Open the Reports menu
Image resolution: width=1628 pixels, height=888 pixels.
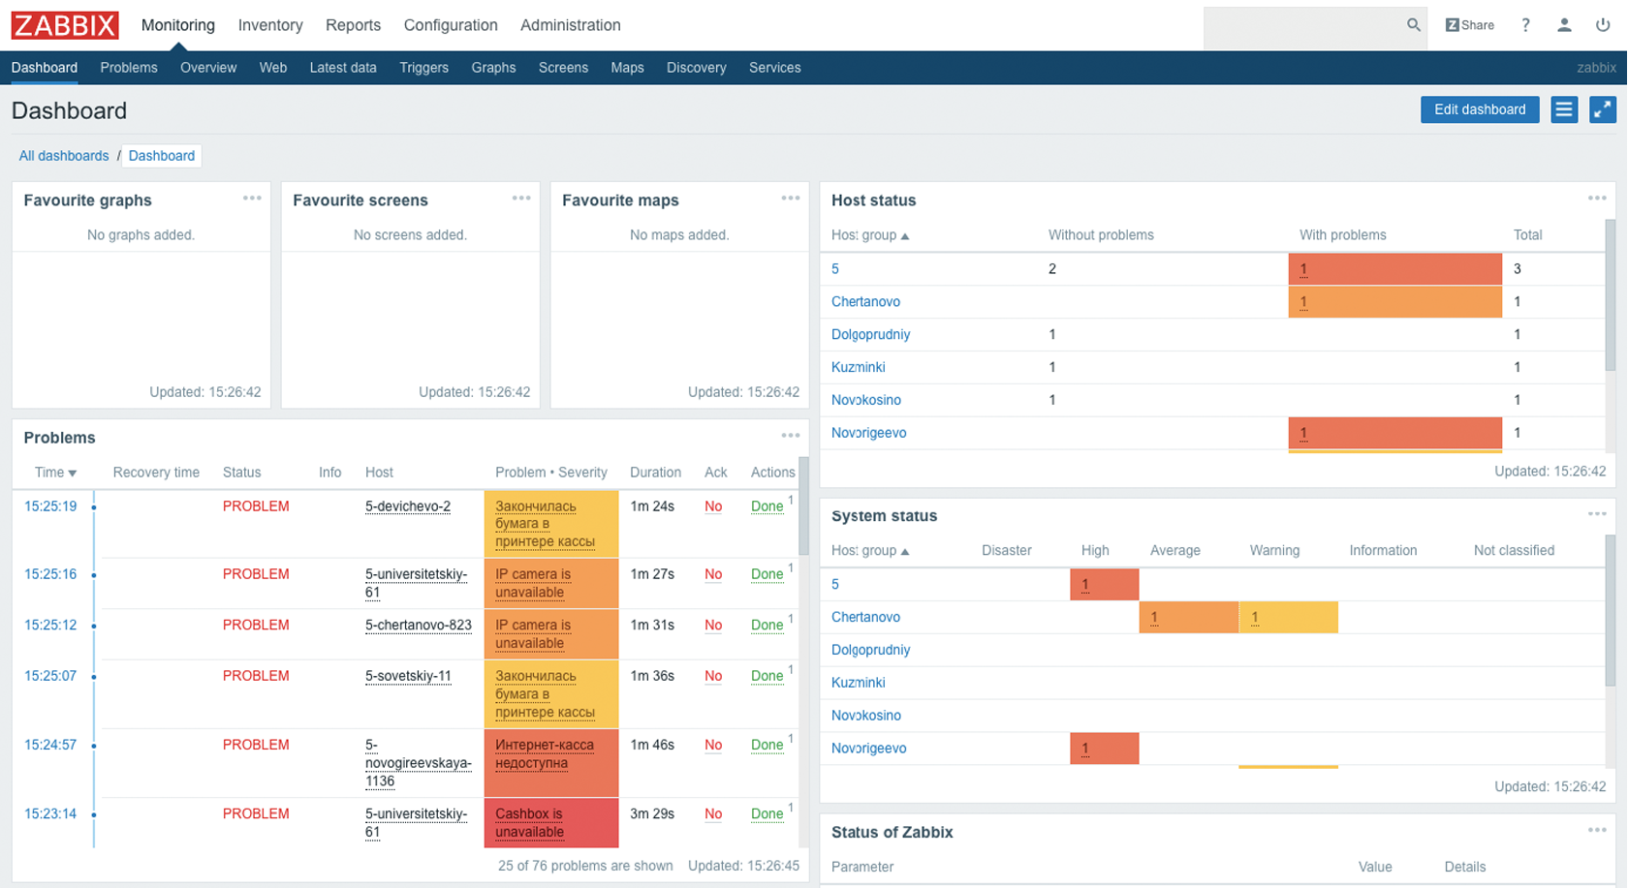pos(353,25)
